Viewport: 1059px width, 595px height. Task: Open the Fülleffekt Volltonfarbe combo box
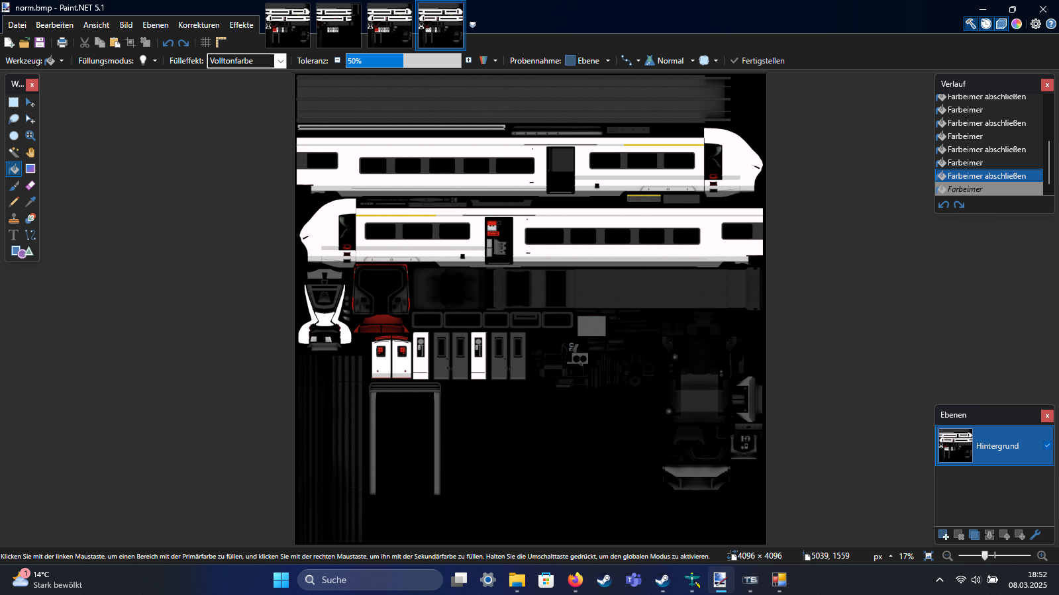[246, 61]
